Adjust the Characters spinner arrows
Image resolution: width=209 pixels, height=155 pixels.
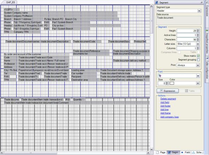point(198,40)
